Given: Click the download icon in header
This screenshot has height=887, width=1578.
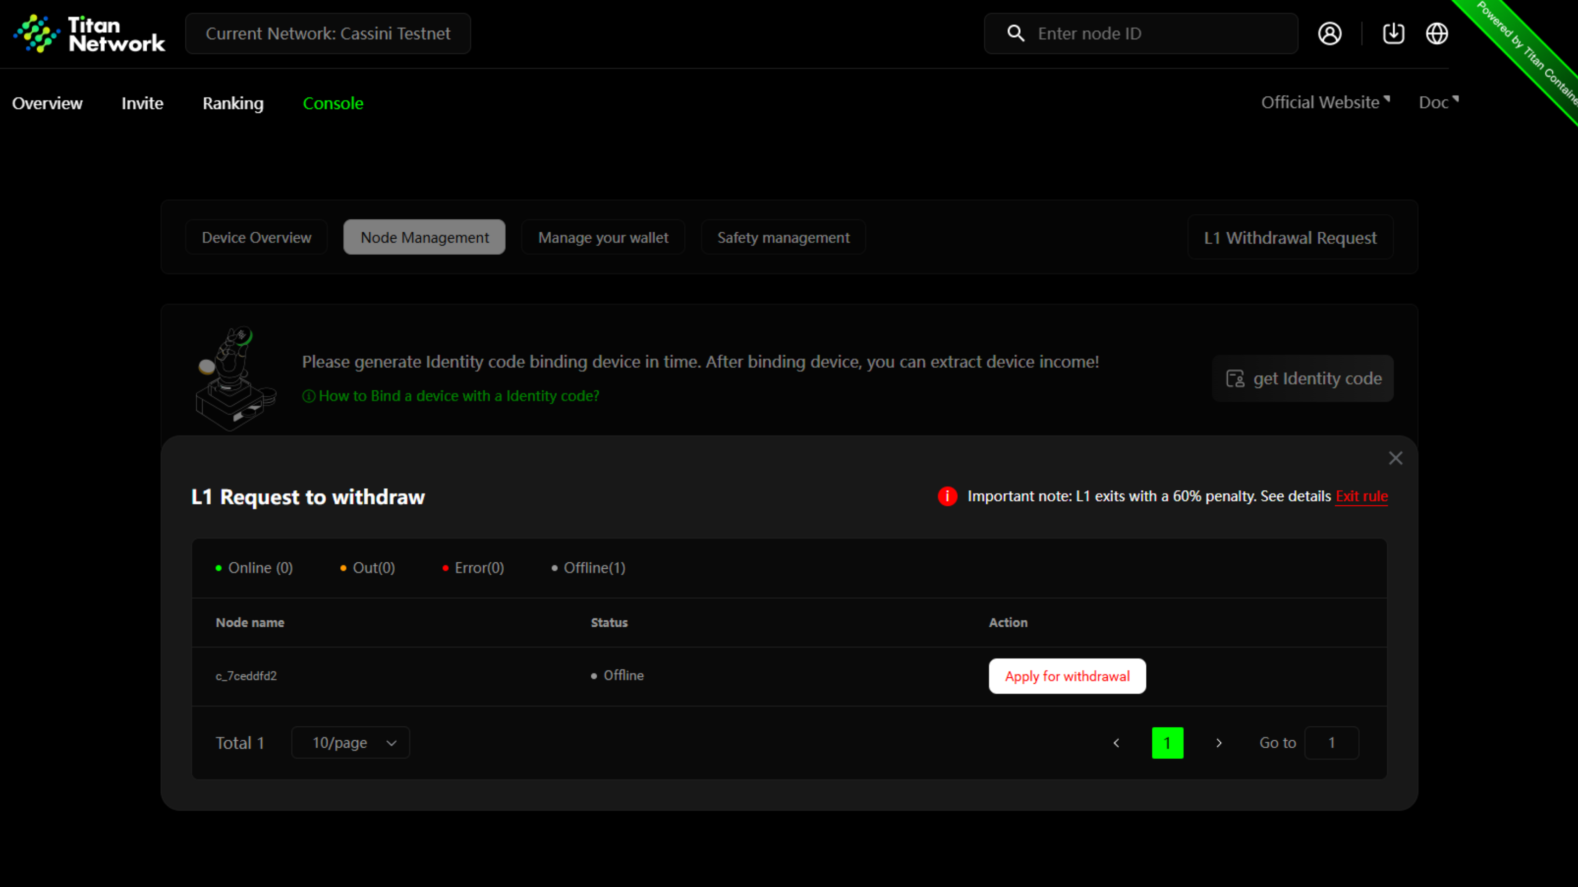Looking at the screenshot, I should coord(1393,34).
